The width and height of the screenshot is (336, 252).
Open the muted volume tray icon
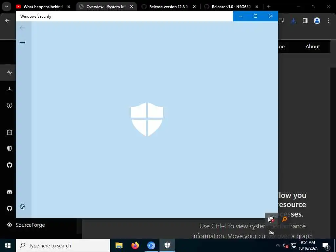pyautogui.click(x=285, y=245)
